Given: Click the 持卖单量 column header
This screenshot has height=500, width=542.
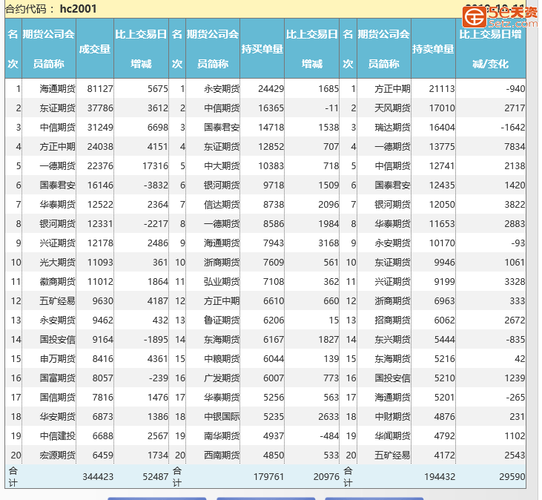Looking at the screenshot, I should [x=433, y=49].
